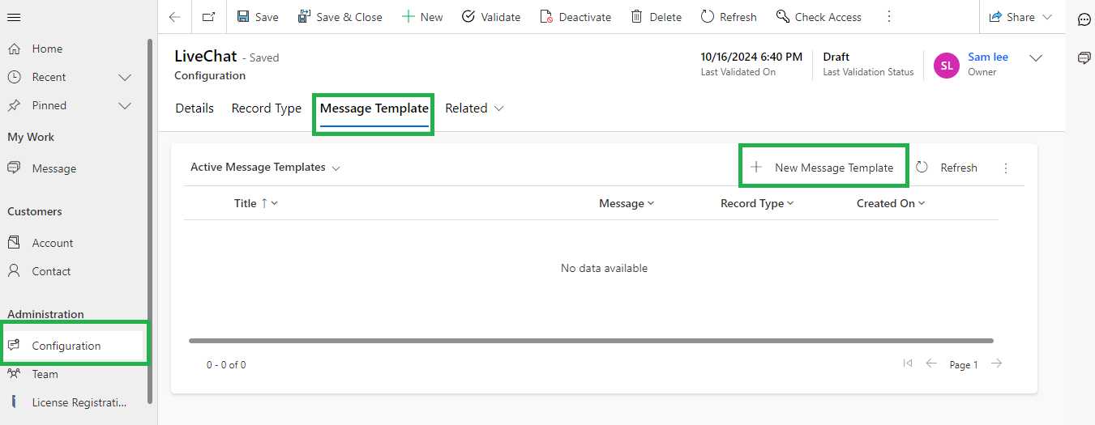The width and height of the screenshot is (1095, 425).
Task: Open record in new window icon
Action: point(209,17)
